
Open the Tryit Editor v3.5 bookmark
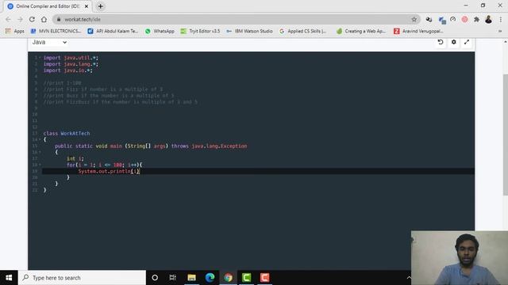coord(200,31)
